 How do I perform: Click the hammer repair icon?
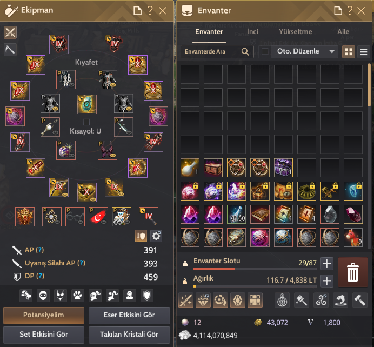coord(360,300)
